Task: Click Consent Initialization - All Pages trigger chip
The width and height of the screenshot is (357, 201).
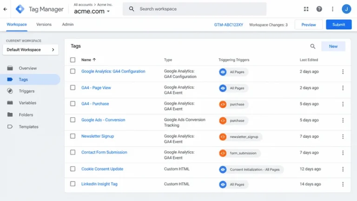Action: coord(251,169)
